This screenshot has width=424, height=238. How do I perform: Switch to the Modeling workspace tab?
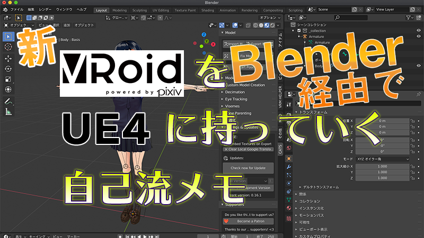pyautogui.click(x=119, y=10)
